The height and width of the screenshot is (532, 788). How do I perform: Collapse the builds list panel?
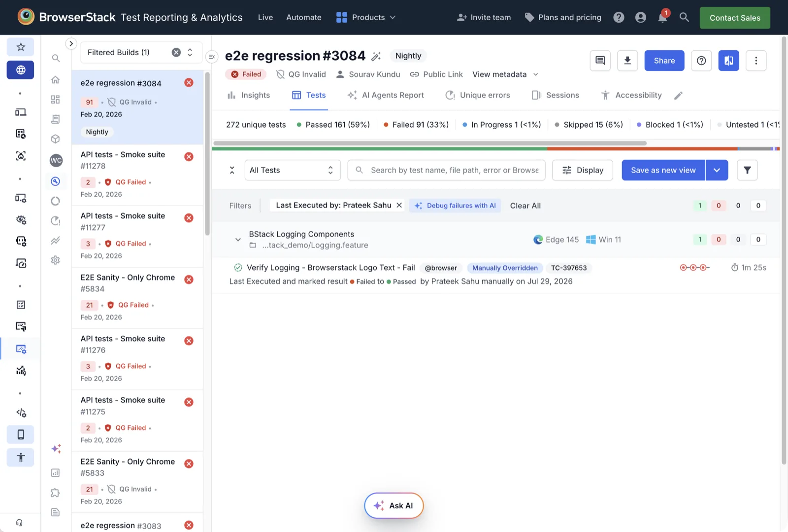(x=212, y=57)
